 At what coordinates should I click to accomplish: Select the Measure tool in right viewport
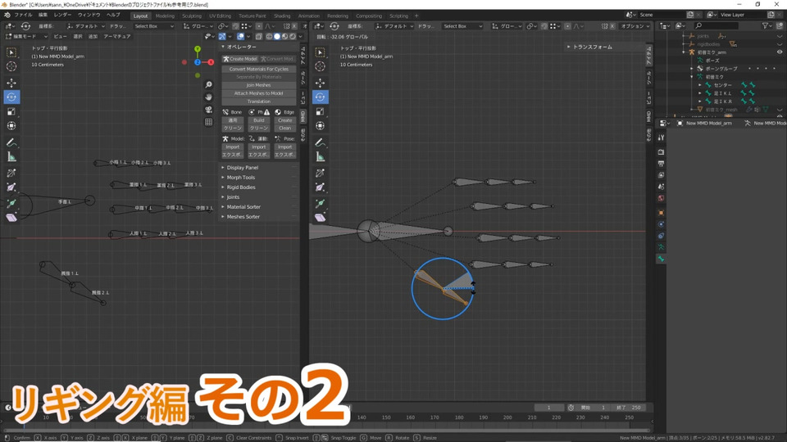tap(321, 157)
